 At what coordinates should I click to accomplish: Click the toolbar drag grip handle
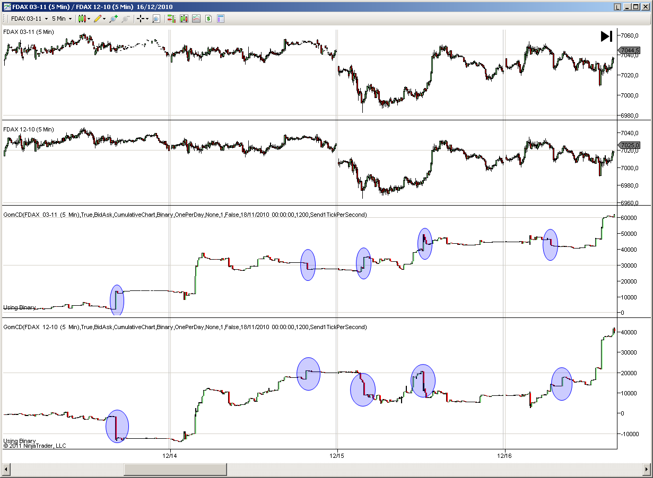pos(5,19)
